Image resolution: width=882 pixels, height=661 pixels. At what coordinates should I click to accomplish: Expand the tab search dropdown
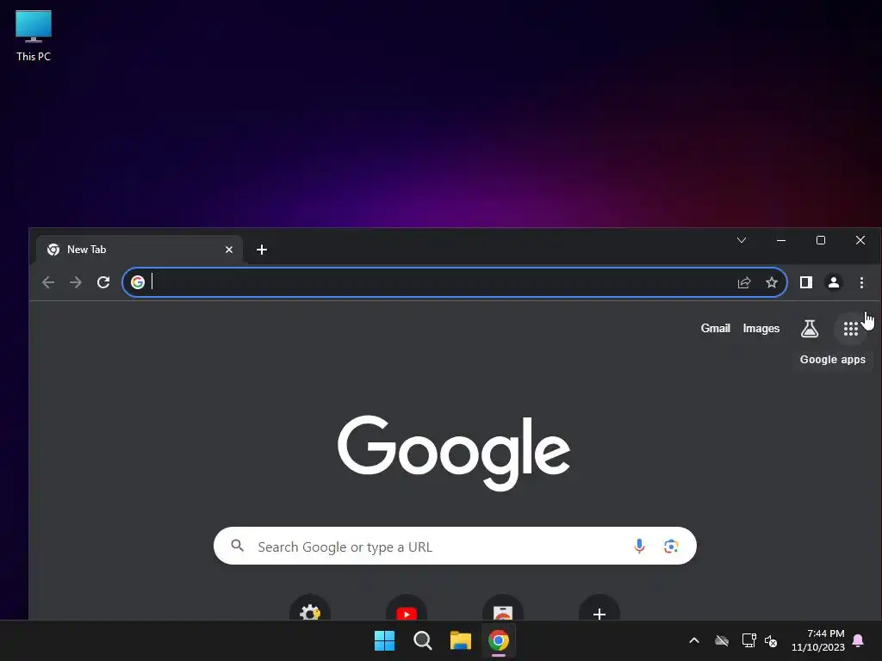coord(742,241)
